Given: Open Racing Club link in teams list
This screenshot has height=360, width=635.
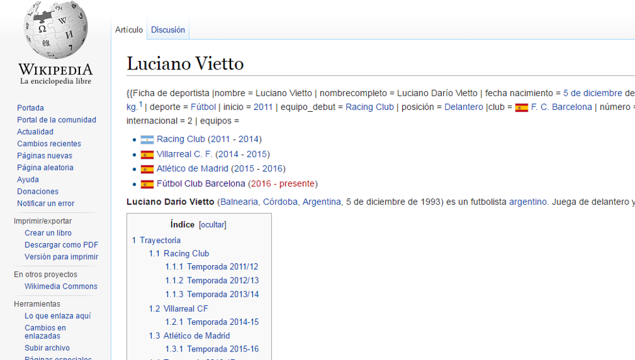Looking at the screenshot, I should click(x=181, y=139).
